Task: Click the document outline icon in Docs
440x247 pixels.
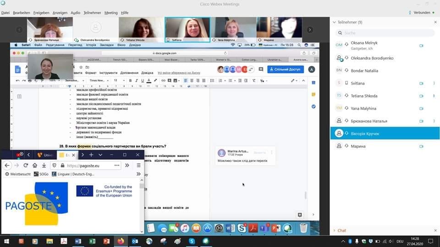Action: [19, 97]
